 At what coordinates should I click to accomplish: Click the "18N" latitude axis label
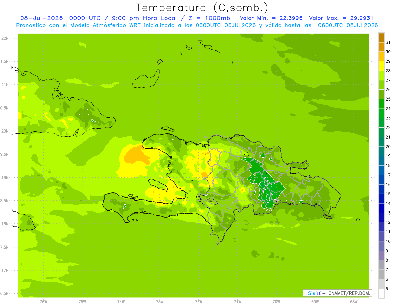[5, 224]
